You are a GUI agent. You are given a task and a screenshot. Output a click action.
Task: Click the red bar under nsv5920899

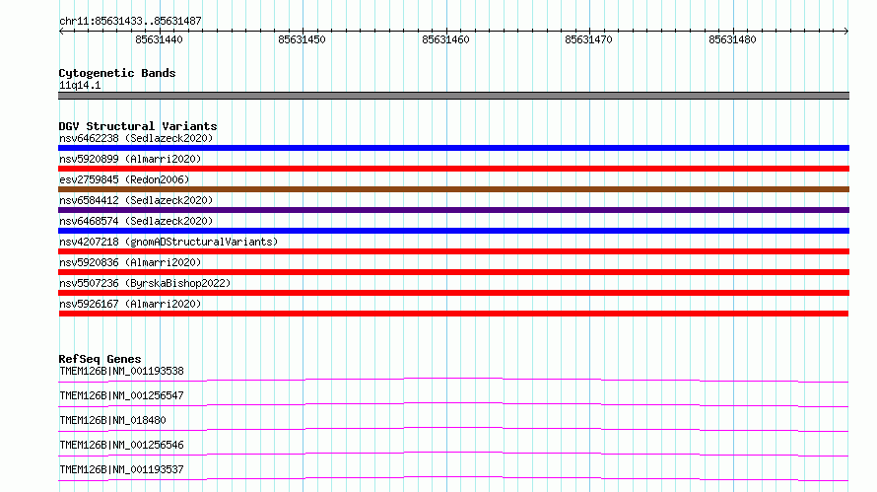point(453,169)
